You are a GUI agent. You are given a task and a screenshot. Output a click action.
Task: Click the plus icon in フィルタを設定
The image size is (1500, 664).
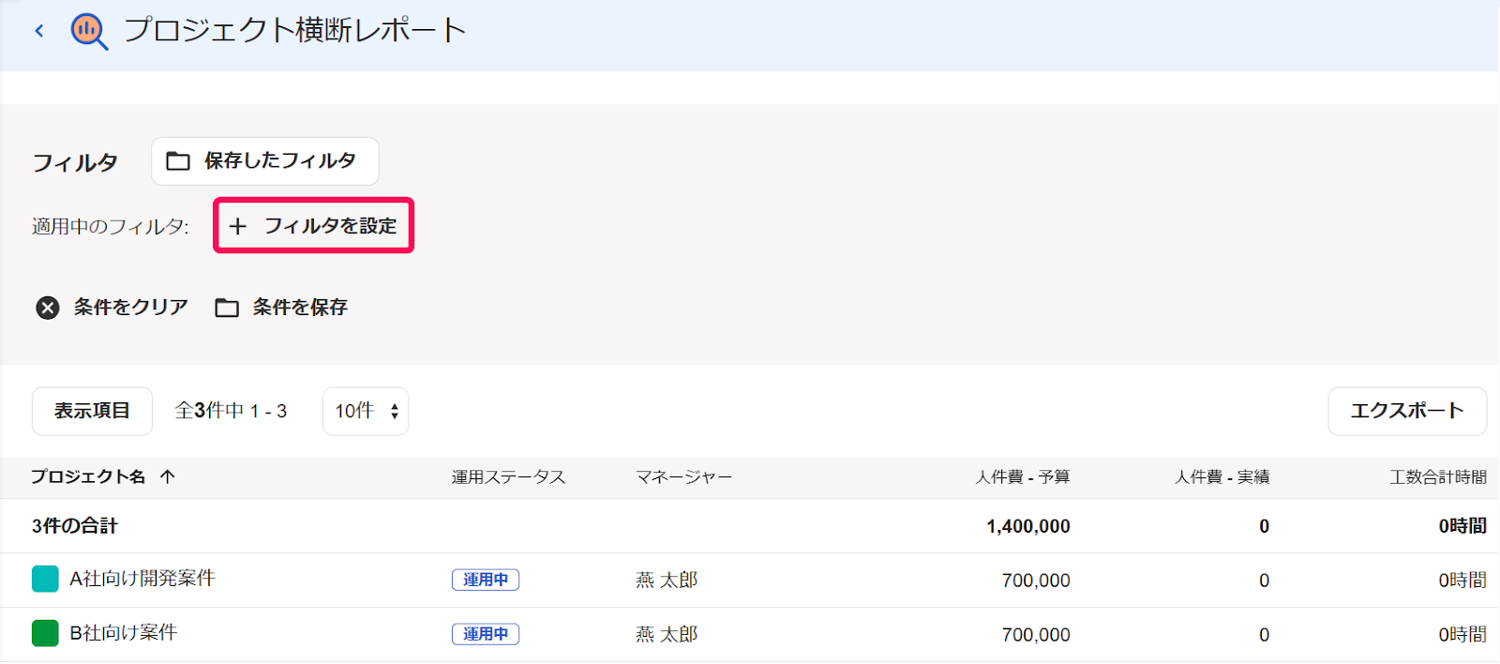[238, 226]
